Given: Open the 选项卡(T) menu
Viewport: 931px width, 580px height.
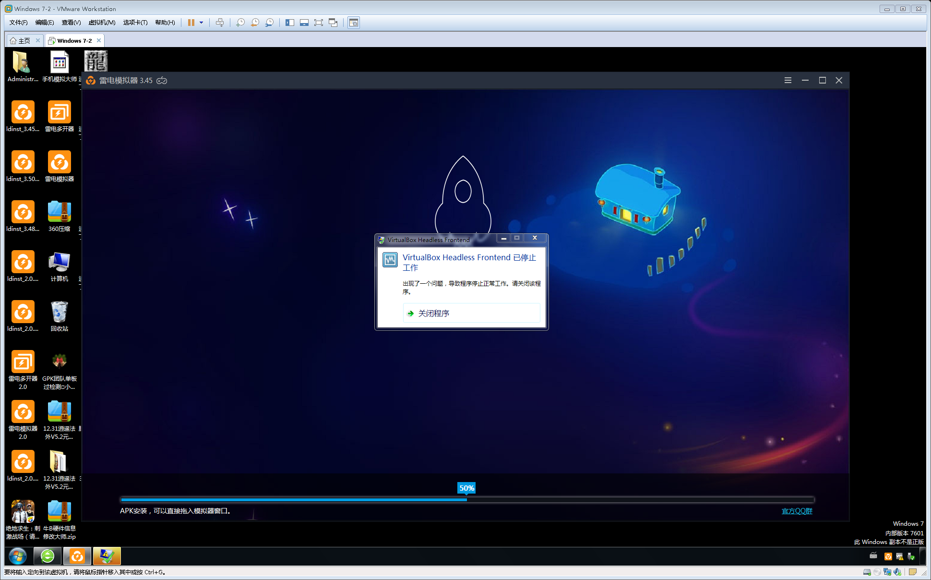Looking at the screenshot, I should coord(135,23).
